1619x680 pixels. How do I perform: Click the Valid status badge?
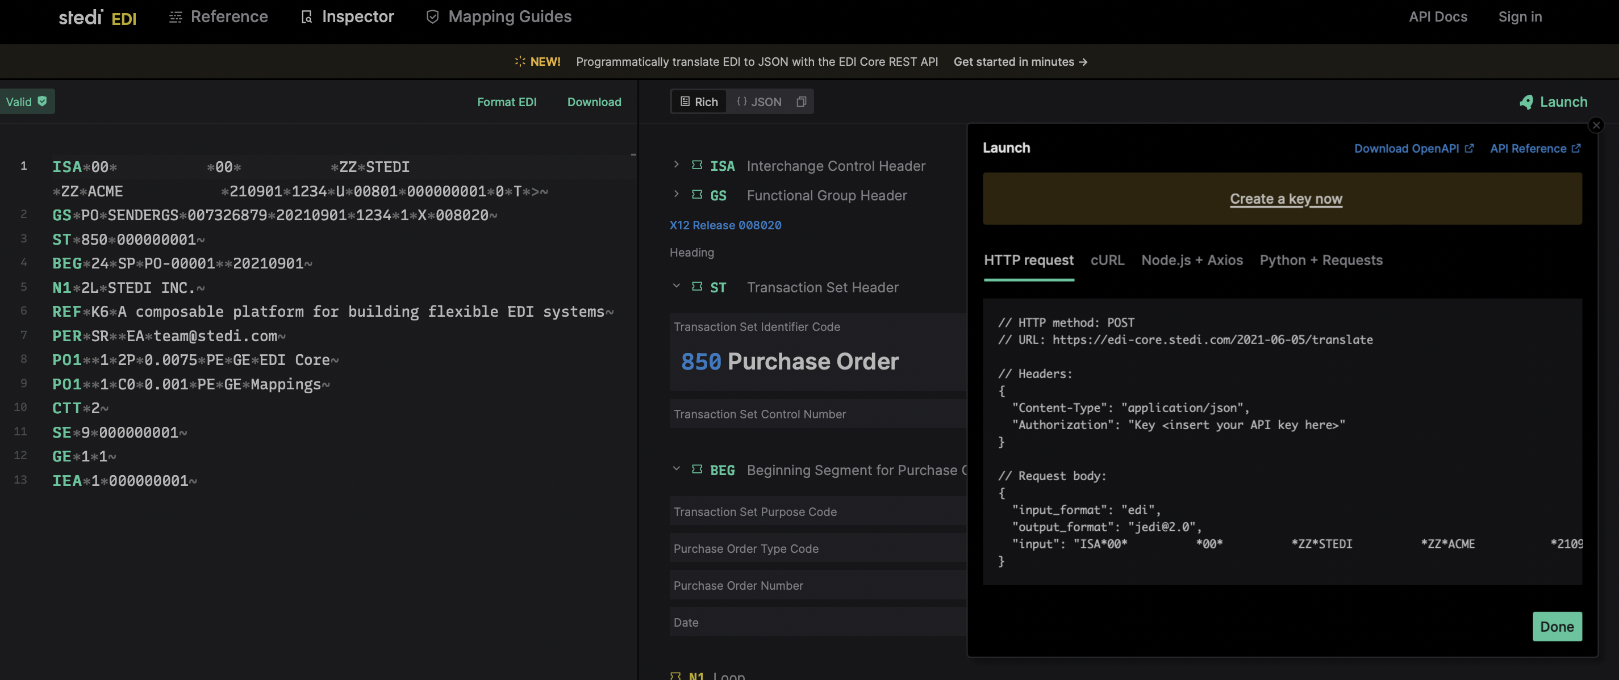coord(27,102)
